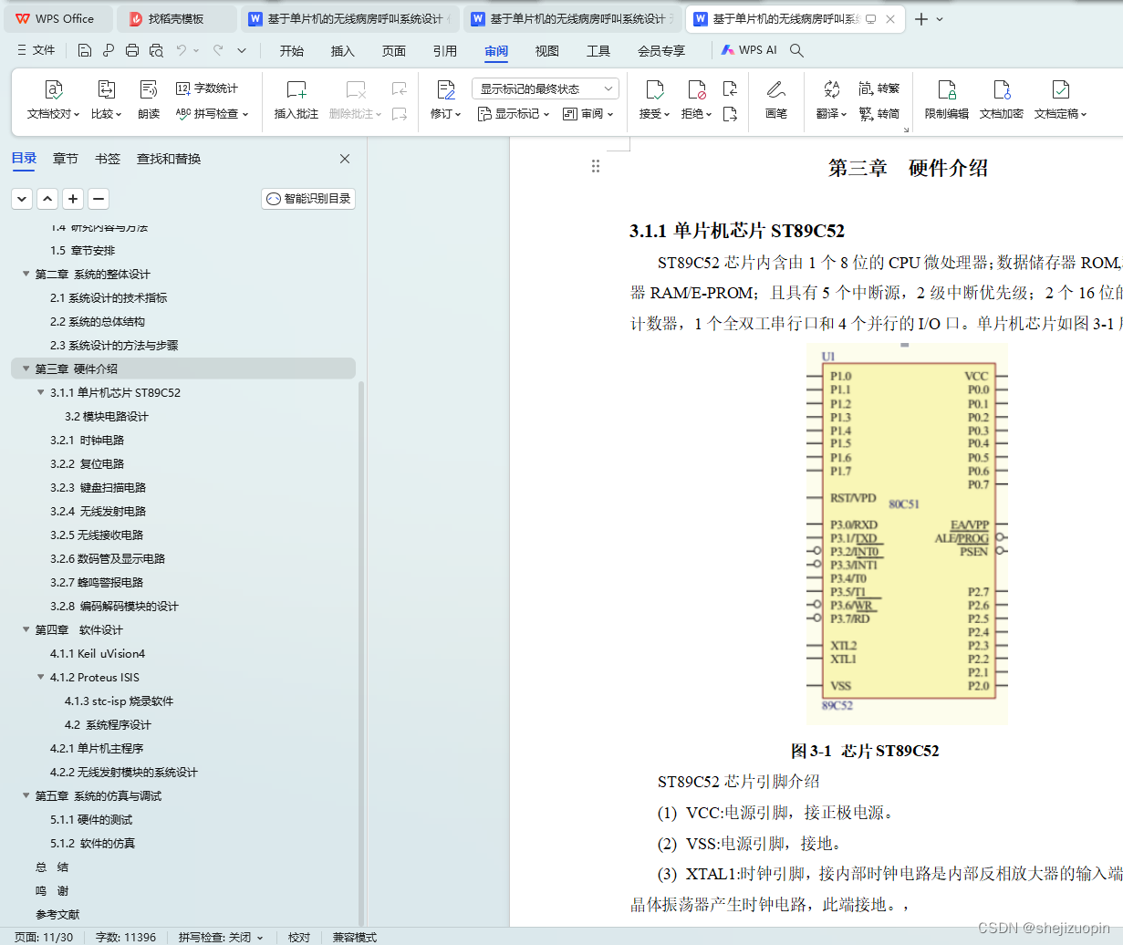Jump to 参考文献 heading
The width and height of the screenshot is (1123, 945).
click(57, 914)
